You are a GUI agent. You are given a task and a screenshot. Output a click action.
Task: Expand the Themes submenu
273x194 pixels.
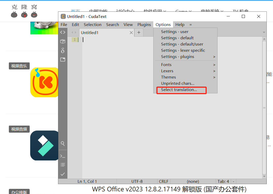(185, 77)
